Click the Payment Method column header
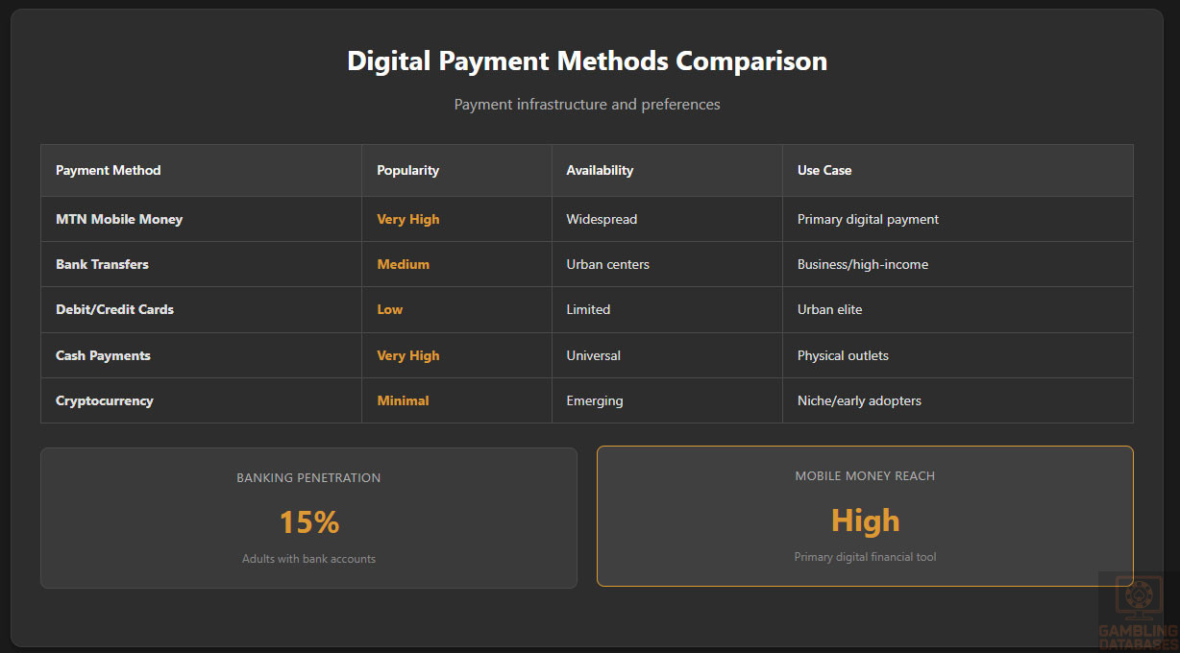The height and width of the screenshot is (653, 1180). [109, 170]
